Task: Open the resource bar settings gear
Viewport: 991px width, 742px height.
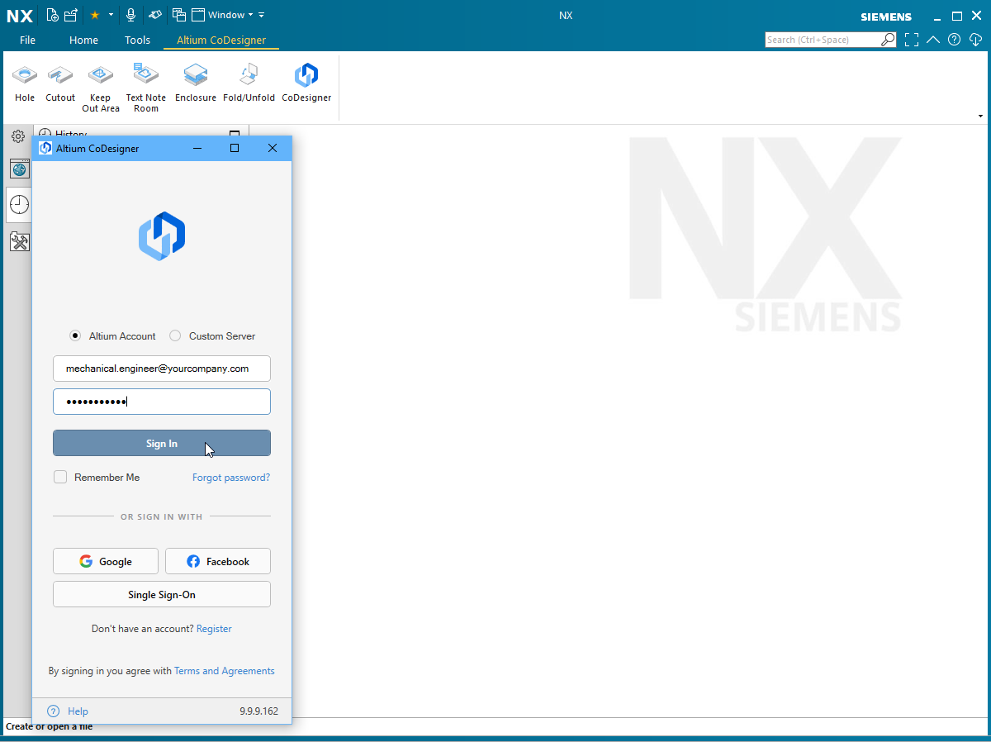Action: 18,136
